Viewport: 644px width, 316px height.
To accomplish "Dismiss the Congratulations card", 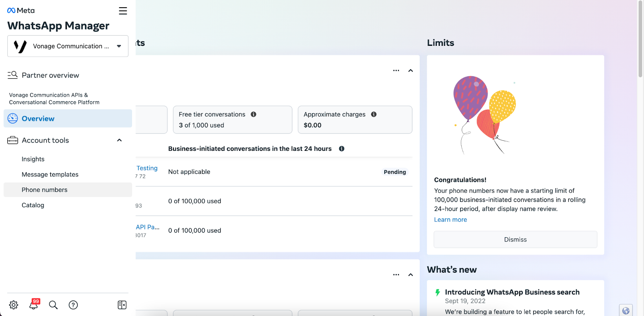I will [516, 240].
